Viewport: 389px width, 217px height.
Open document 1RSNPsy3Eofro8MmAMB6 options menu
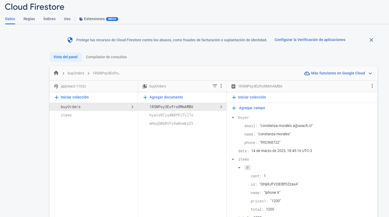point(372,86)
